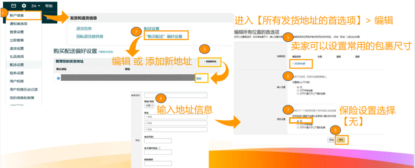Click the 默认地址 column label

(x=61, y=69)
